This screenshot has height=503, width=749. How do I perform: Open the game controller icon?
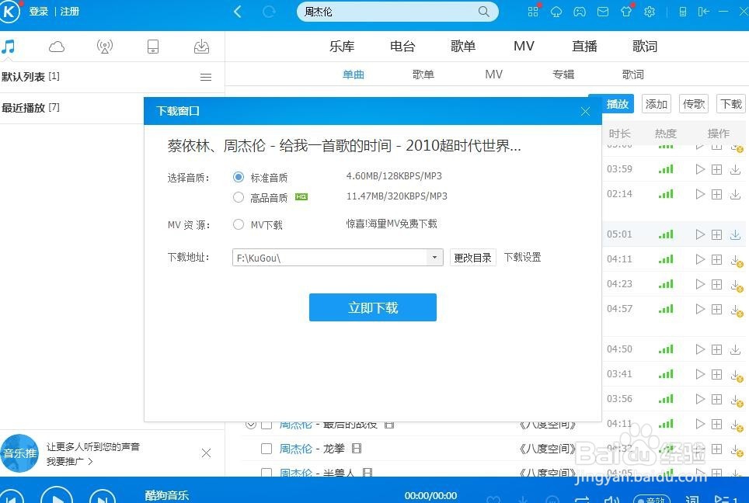tap(580, 12)
